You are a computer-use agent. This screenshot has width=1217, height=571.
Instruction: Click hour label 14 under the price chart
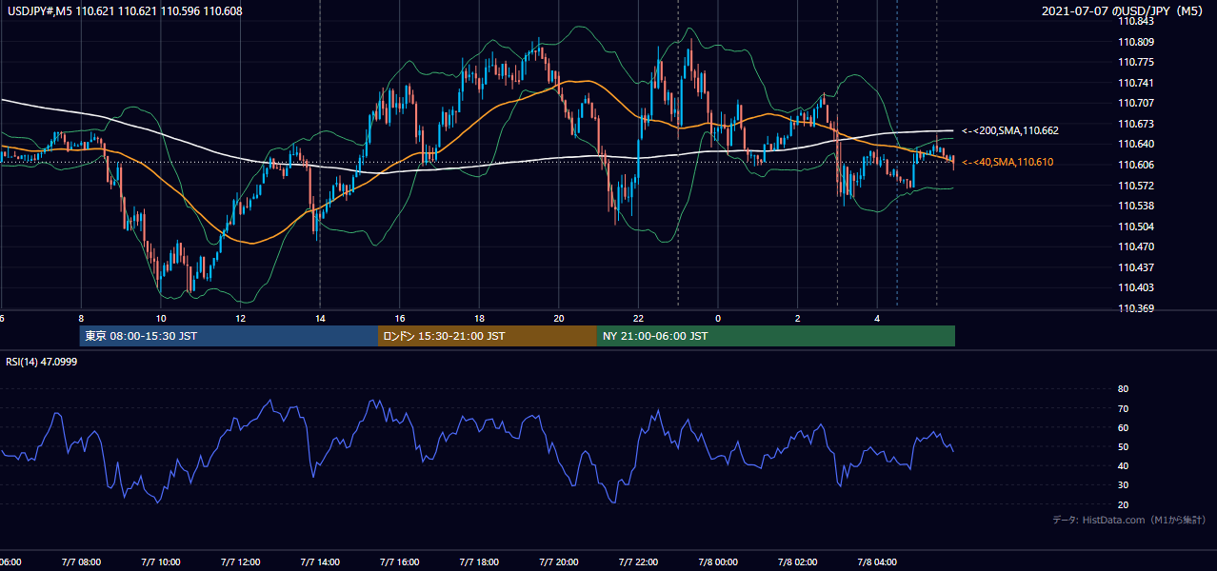coord(321,318)
